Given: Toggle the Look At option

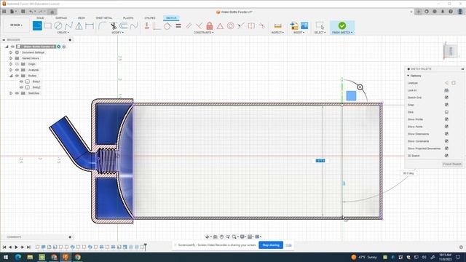Looking at the screenshot, I should point(446,90).
